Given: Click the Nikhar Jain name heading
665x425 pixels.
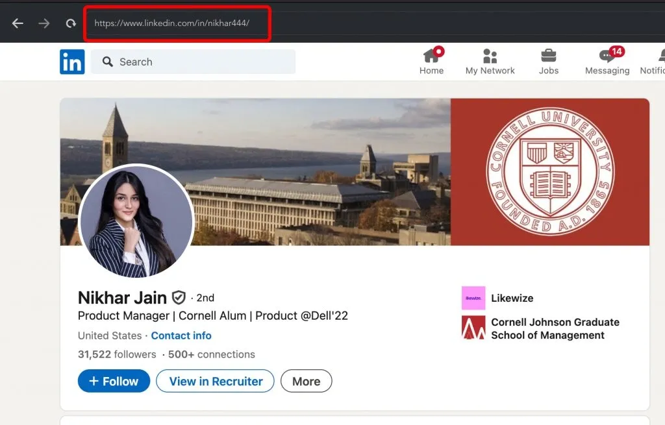Looking at the screenshot, I should tap(122, 298).
